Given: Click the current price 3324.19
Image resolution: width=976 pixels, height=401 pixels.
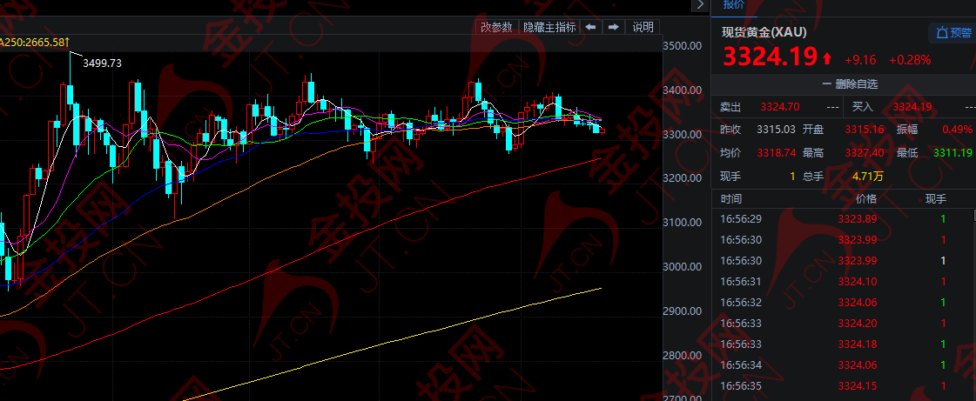Looking at the screenshot, I should point(769,57).
